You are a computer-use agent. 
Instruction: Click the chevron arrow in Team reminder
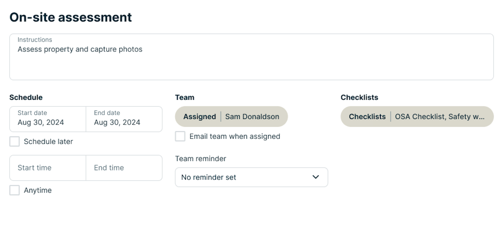315,177
